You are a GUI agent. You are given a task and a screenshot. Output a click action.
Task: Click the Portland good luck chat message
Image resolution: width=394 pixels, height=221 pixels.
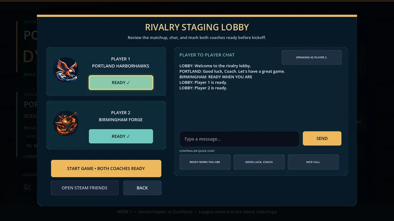[x=232, y=71]
